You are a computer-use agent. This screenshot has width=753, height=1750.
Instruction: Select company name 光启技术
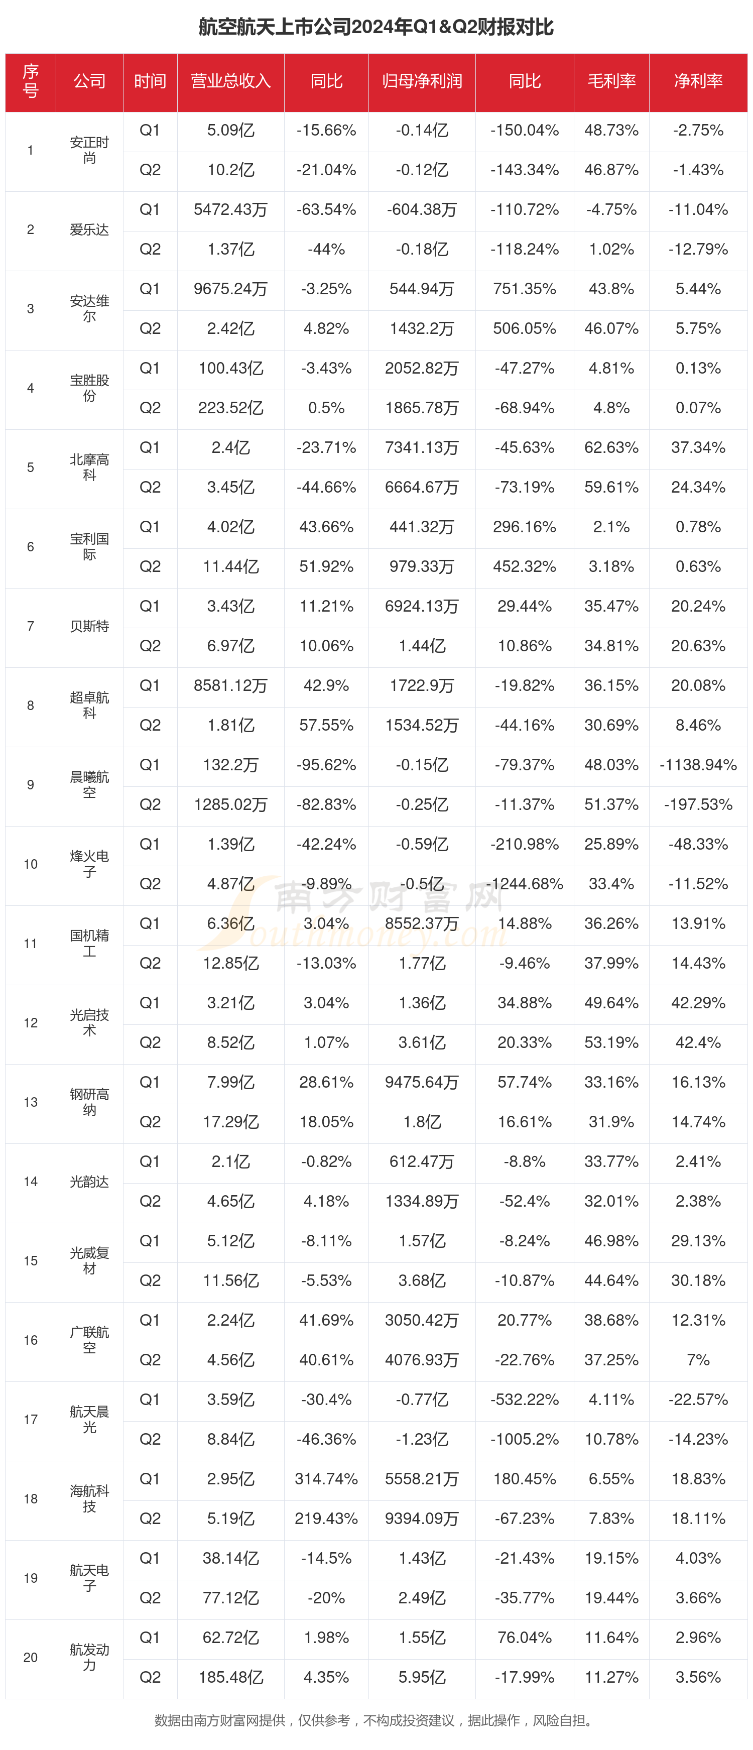[90, 1022]
